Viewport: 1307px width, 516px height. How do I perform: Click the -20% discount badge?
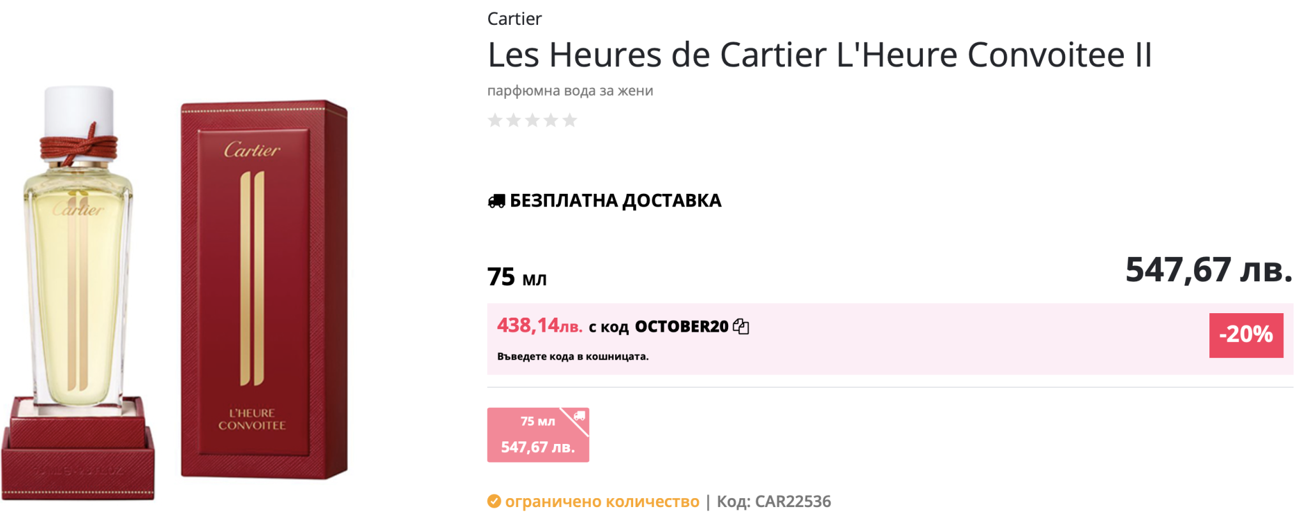[1245, 335]
